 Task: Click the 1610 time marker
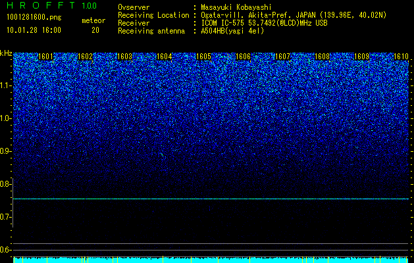point(401,57)
